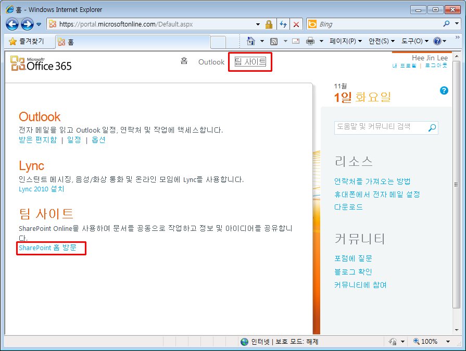This screenshot has height=351, width=466.
Task: Open the search provider dropdown arrow
Action: 457,23
